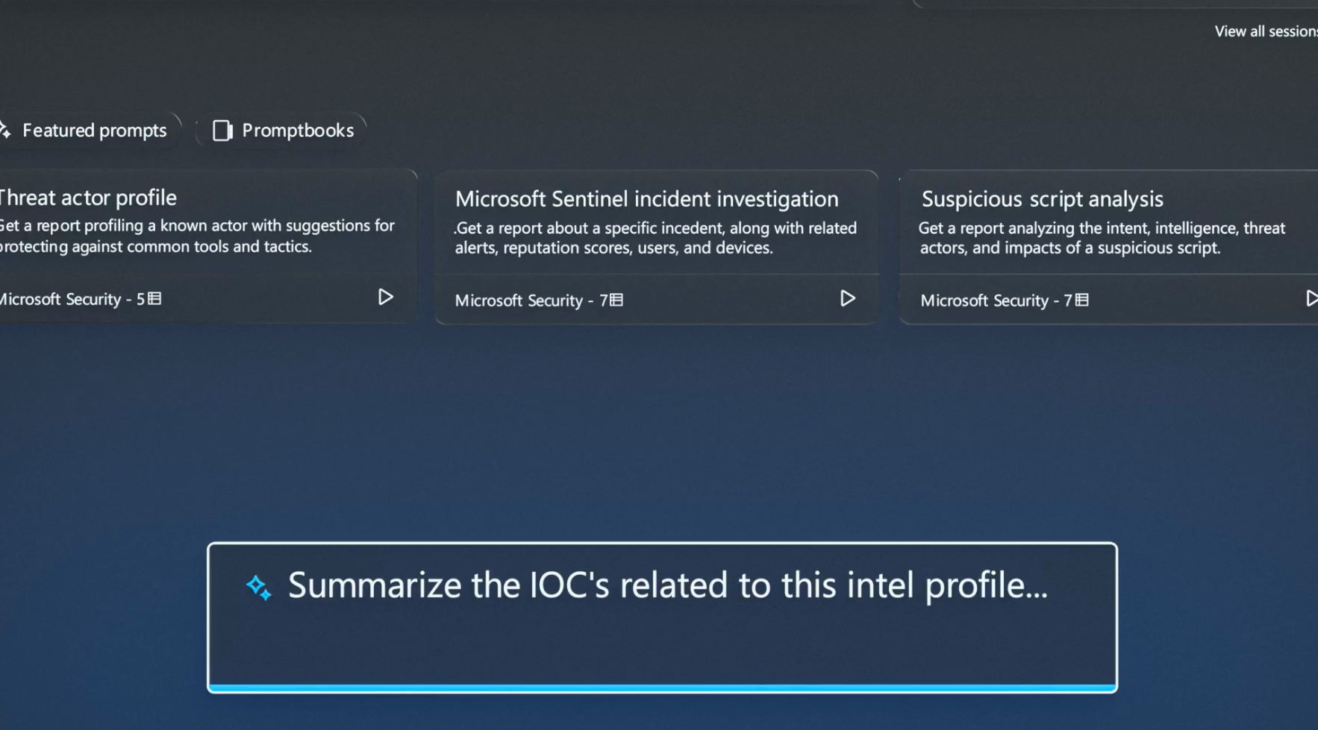Click 'Microsoft Security - 5' label
This screenshot has height=730, width=1318.
pos(72,299)
